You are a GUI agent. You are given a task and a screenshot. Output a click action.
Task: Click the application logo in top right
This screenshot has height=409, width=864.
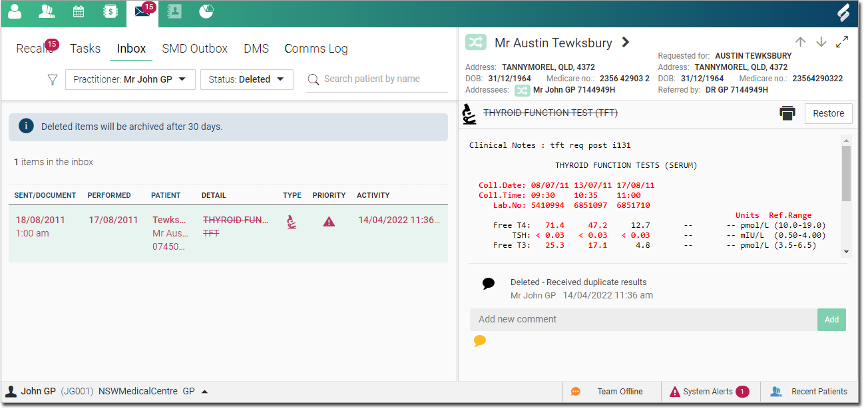843,12
